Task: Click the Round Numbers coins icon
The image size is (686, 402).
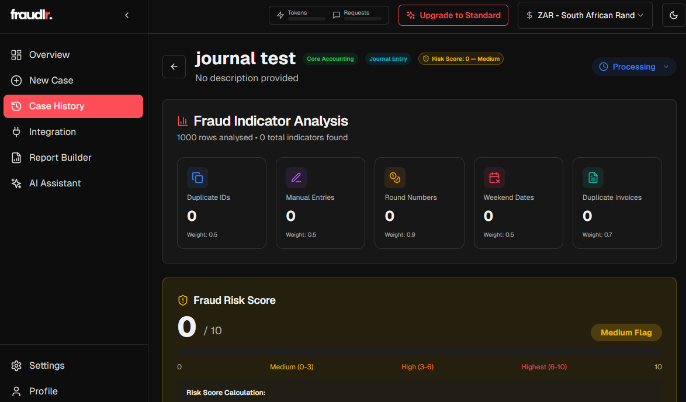Action: tap(395, 178)
